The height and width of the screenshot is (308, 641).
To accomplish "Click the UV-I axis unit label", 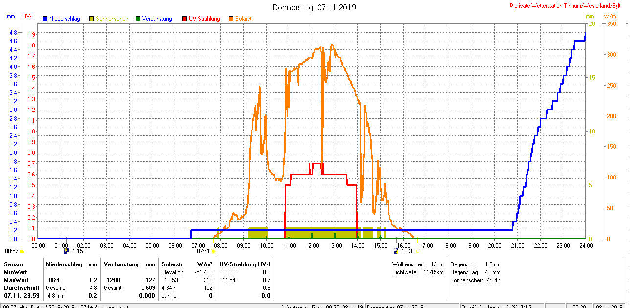I will pyautogui.click(x=28, y=16).
